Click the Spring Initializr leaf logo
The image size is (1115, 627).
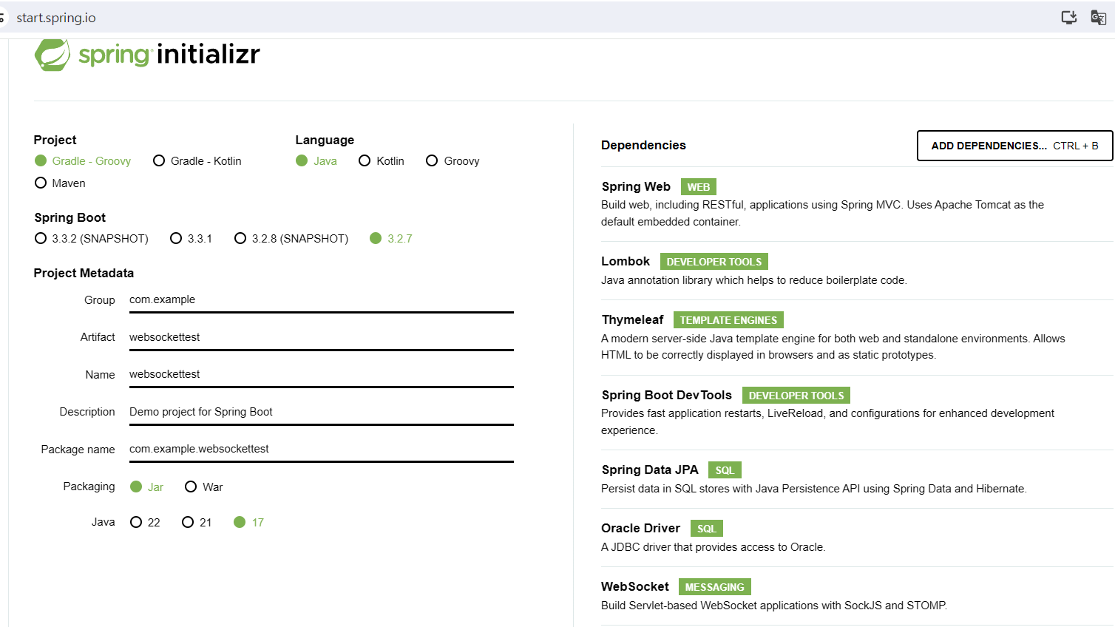point(52,55)
